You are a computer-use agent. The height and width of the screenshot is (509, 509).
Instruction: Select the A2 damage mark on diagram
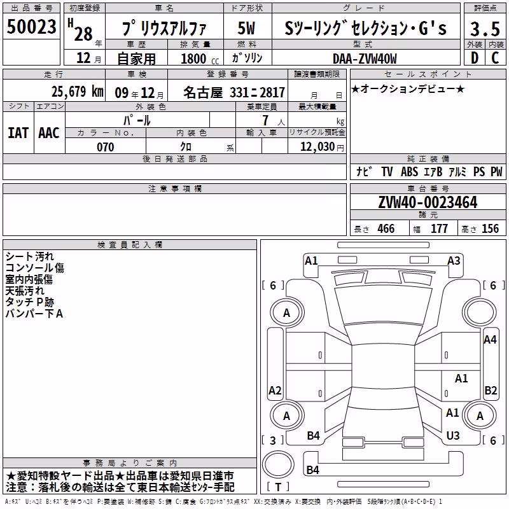275,391
